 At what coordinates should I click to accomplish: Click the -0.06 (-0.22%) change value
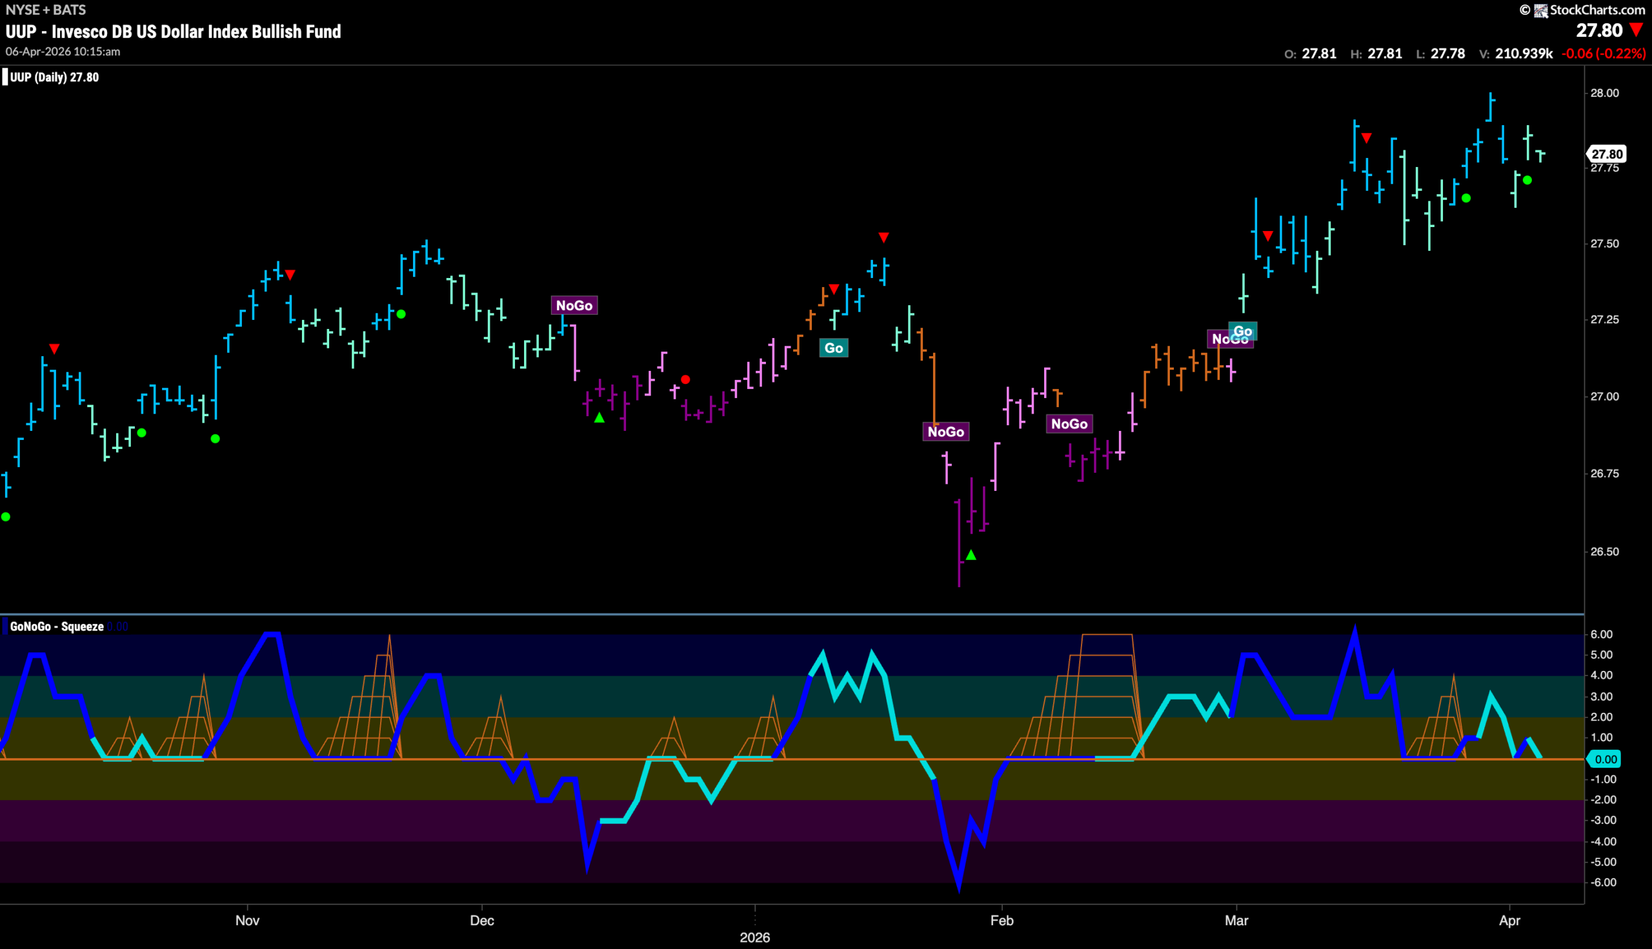pyautogui.click(x=1604, y=54)
